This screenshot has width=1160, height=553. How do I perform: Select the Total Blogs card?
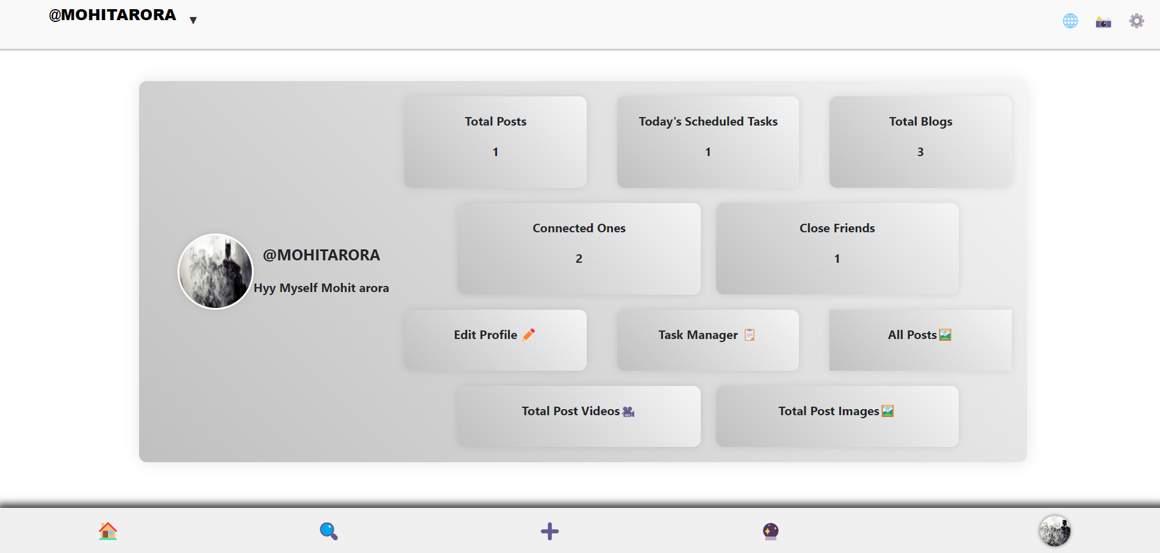pos(920,141)
